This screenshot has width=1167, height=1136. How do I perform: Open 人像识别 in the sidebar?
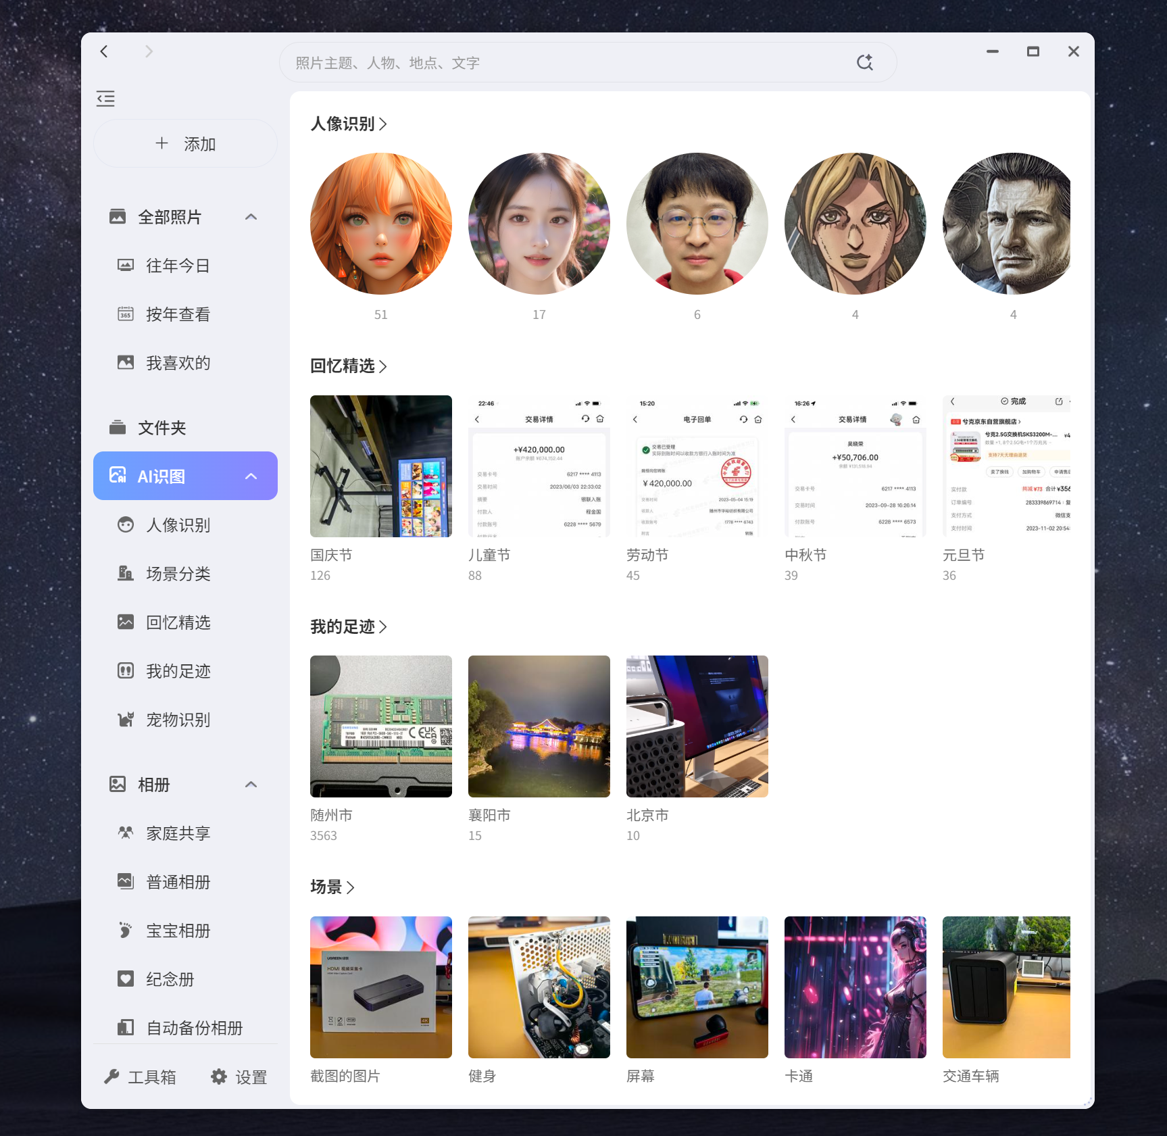[185, 525]
